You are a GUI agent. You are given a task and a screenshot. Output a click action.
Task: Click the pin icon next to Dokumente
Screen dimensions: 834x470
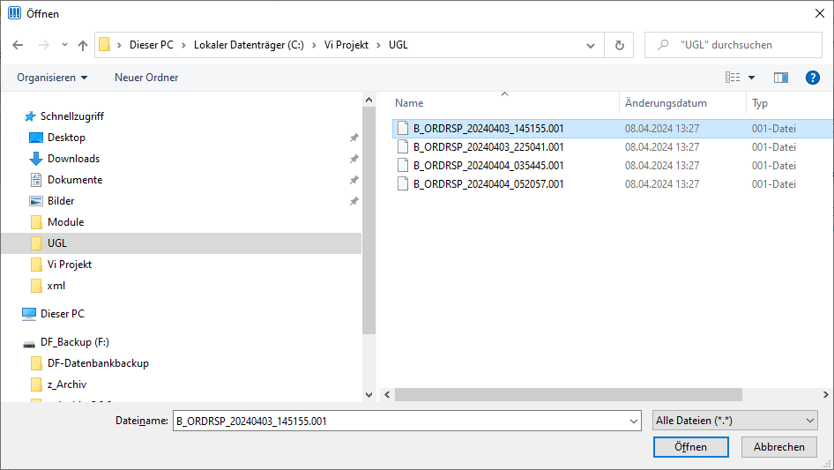tap(354, 181)
